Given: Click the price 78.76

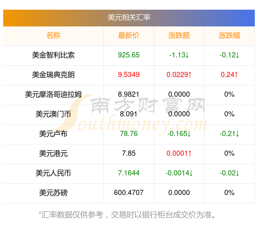Looking at the screenshot, I should coord(129,133).
